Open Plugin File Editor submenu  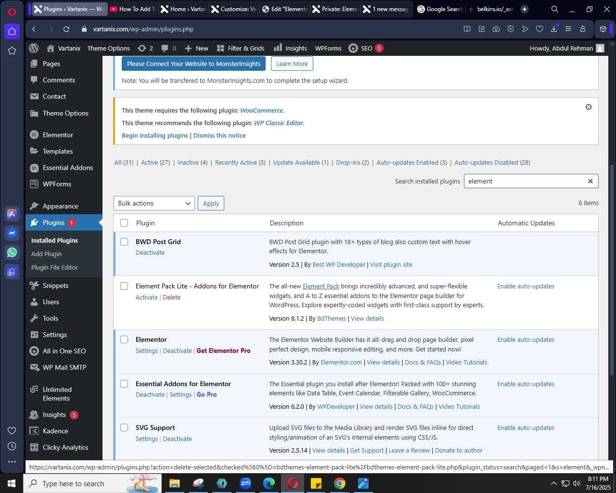click(x=54, y=267)
